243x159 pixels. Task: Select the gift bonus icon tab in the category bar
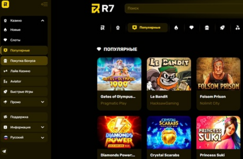(207, 28)
